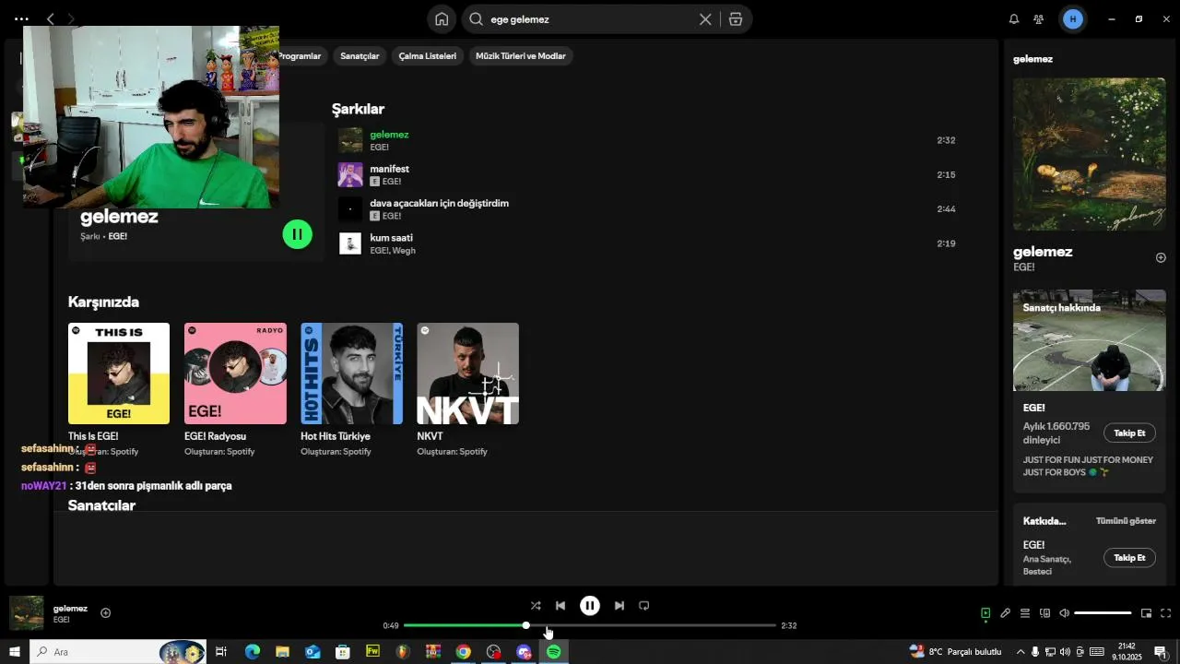
Task: Pause with the green button on top result card
Action: click(x=297, y=234)
